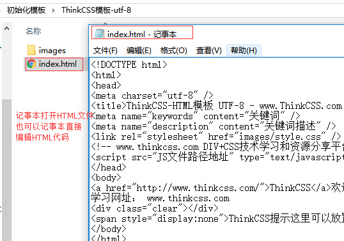This screenshot has height=241, width=344.
Task: Click the span style="display:none" line
Action: [x=217, y=219]
